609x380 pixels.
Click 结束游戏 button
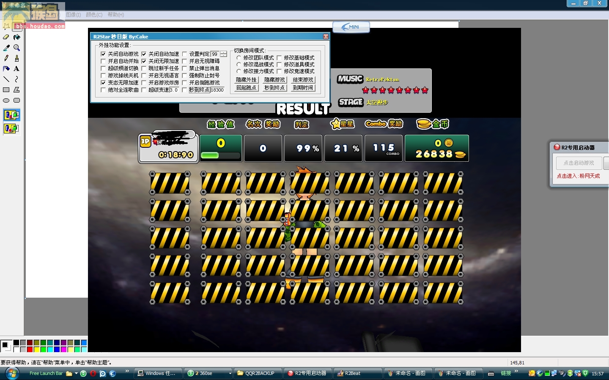303,80
